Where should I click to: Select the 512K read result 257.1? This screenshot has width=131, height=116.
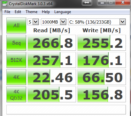(52, 60)
